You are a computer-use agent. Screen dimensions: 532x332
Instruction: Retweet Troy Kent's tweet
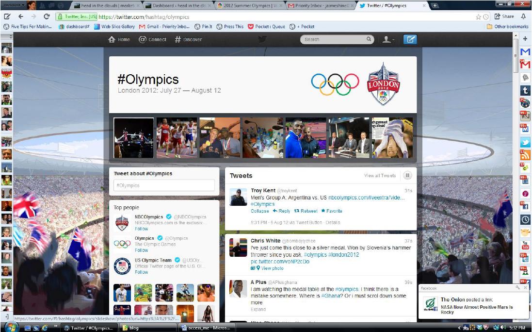[x=306, y=211]
